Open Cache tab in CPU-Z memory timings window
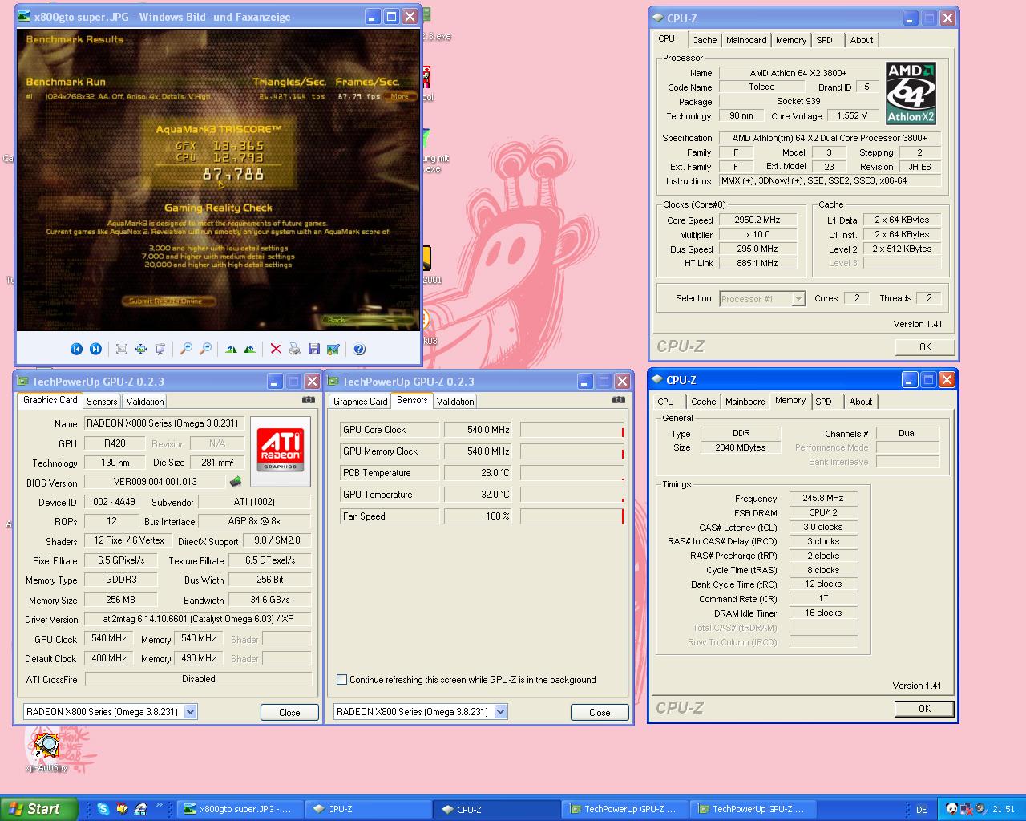This screenshot has height=821, width=1026. tap(704, 402)
